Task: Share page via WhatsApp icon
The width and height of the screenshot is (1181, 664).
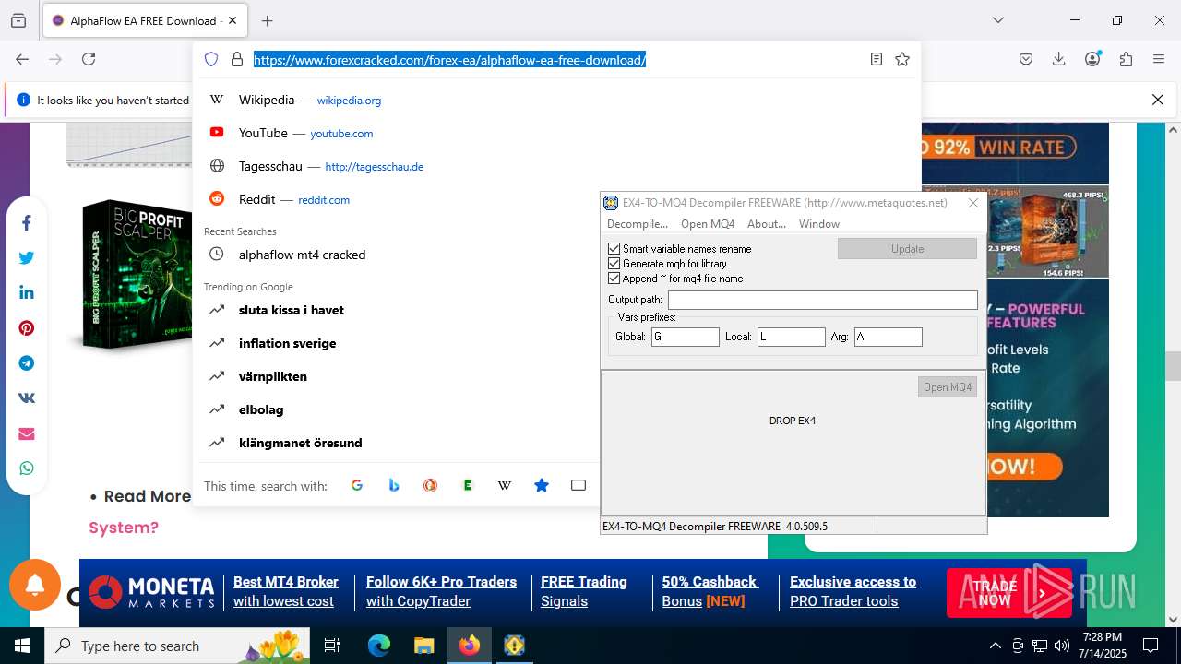Action: 27,468
